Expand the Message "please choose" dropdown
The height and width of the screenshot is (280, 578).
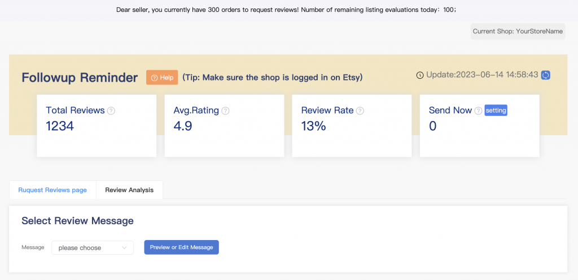pyautogui.click(x=93, y=248)
